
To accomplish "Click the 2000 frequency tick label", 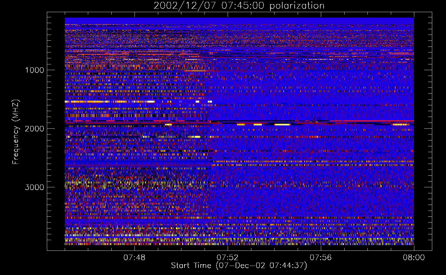I will (x=34, y=129).
